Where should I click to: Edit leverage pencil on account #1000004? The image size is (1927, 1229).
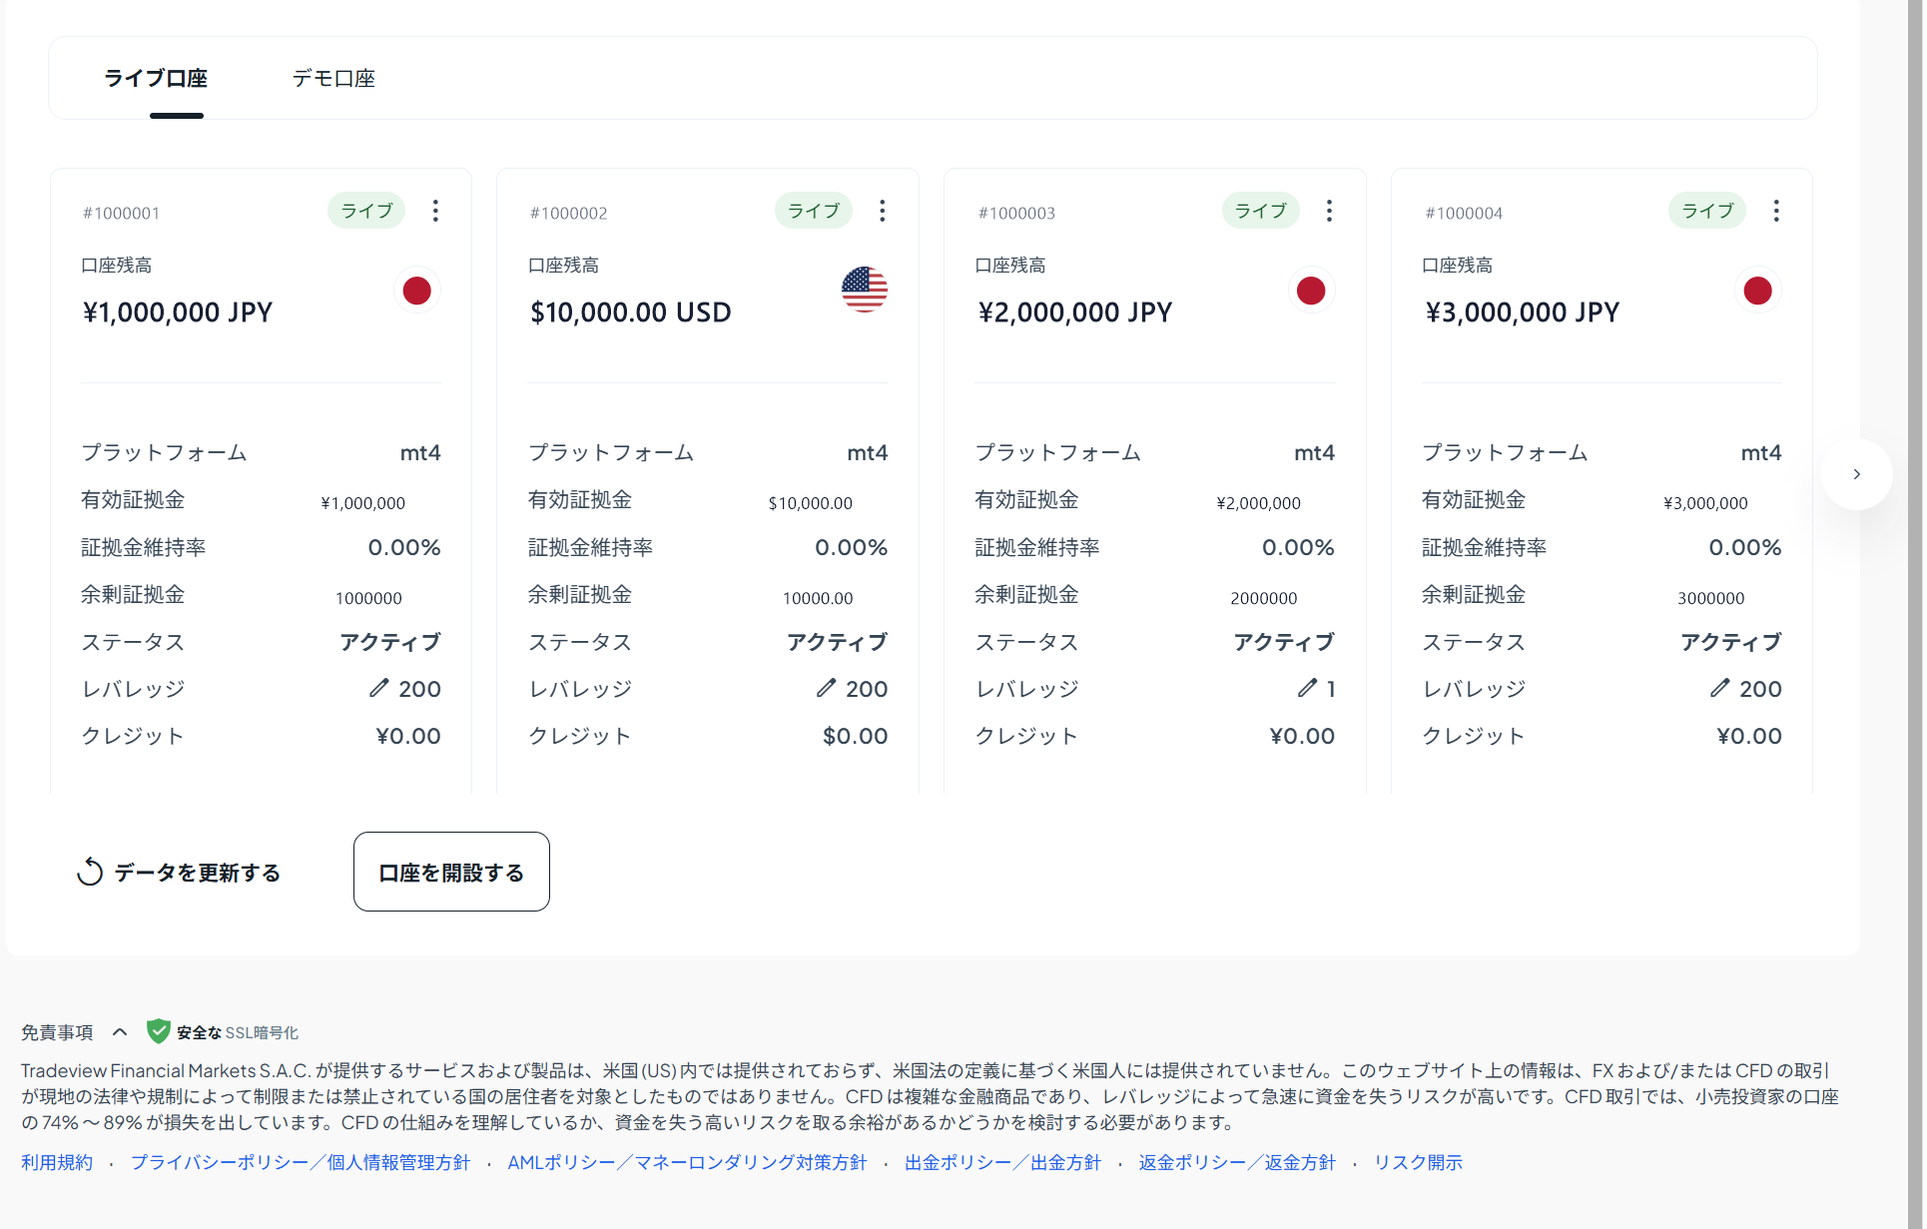point(1719,688)
